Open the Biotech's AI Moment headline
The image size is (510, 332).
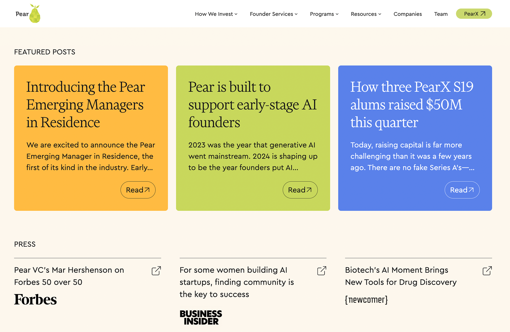[x=401, y=276]
